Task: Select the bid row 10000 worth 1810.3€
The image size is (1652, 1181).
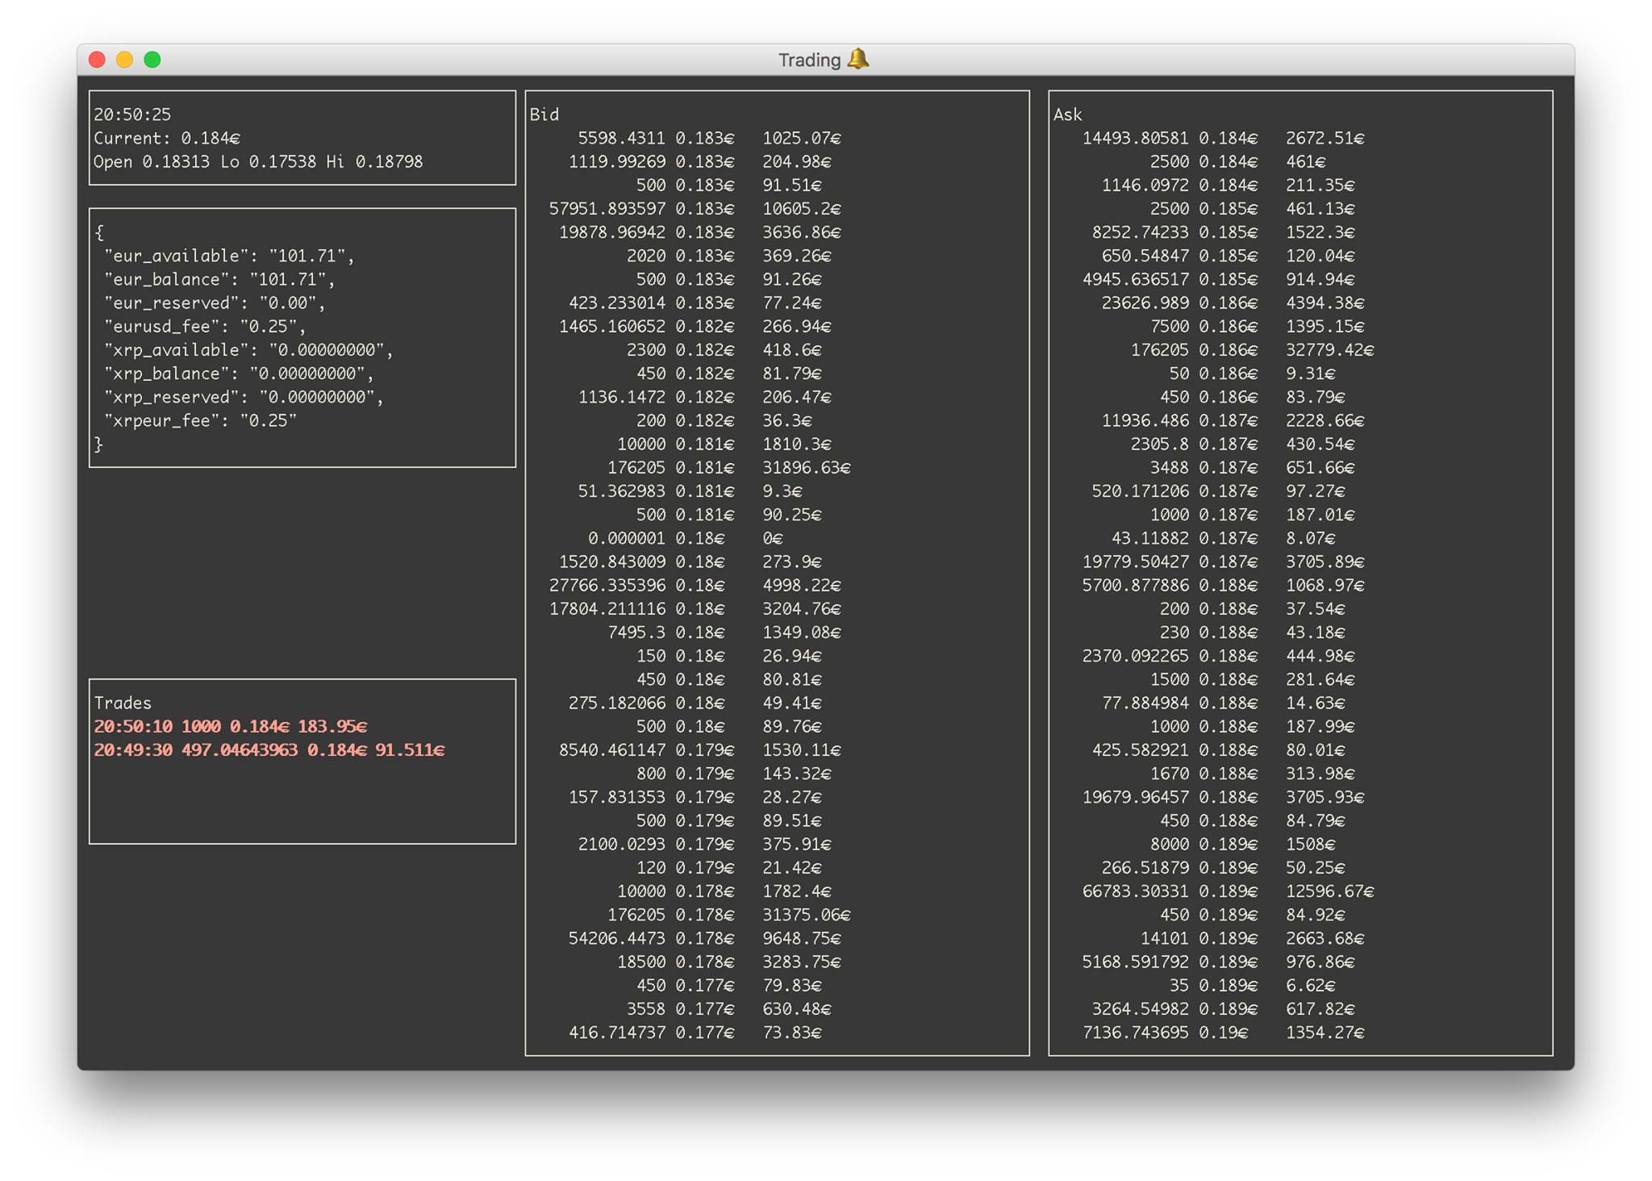Action: [x=724, y=444]
